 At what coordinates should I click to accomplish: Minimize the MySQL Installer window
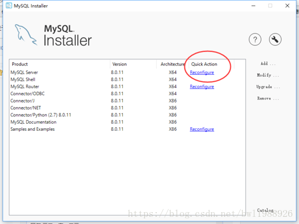(253, 6)
